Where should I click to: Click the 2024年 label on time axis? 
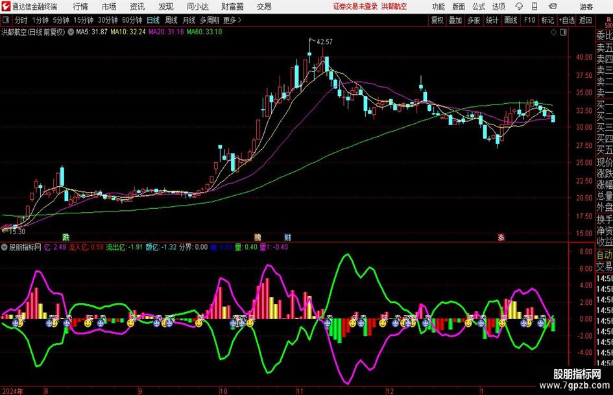pyautogui.click(x=12, y=391)
